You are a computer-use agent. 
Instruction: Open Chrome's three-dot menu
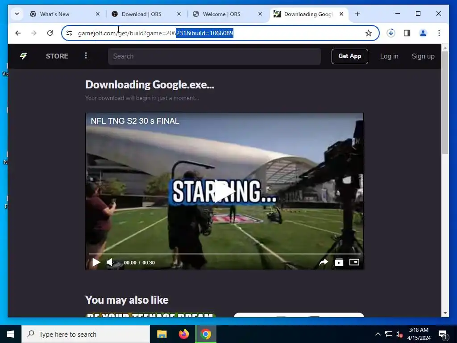tap(439, 33)
